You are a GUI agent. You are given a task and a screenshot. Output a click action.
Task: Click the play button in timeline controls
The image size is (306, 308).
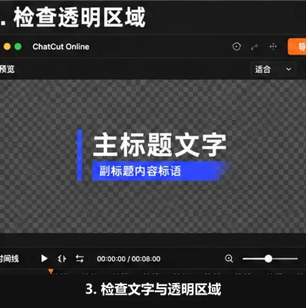(44, 258)
